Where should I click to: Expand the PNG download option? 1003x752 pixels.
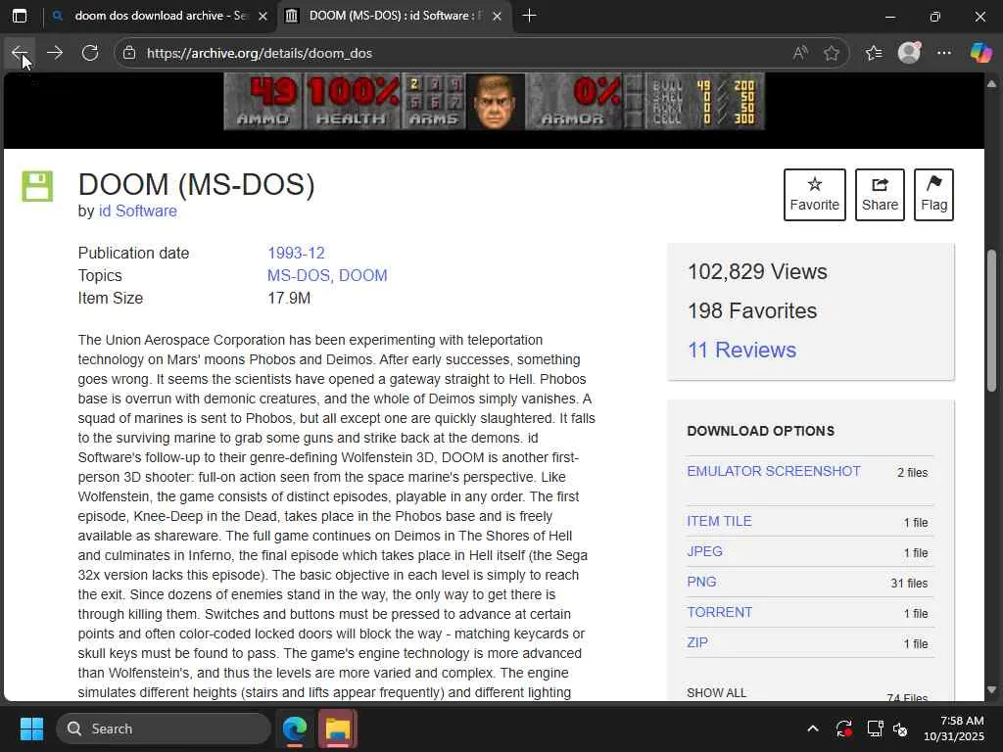click(701, 582)
